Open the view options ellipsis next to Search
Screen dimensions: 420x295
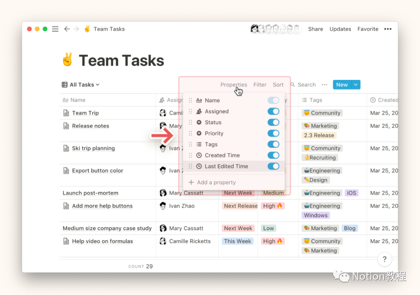(x=324, y=85)
